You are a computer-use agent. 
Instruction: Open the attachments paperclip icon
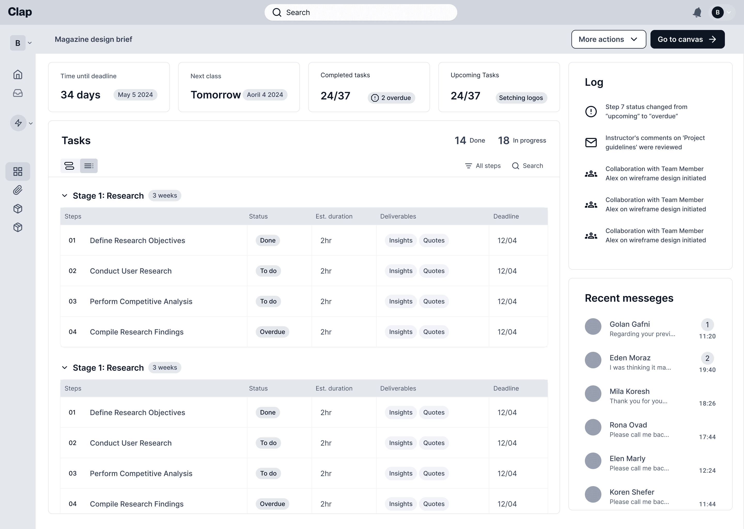18,190
